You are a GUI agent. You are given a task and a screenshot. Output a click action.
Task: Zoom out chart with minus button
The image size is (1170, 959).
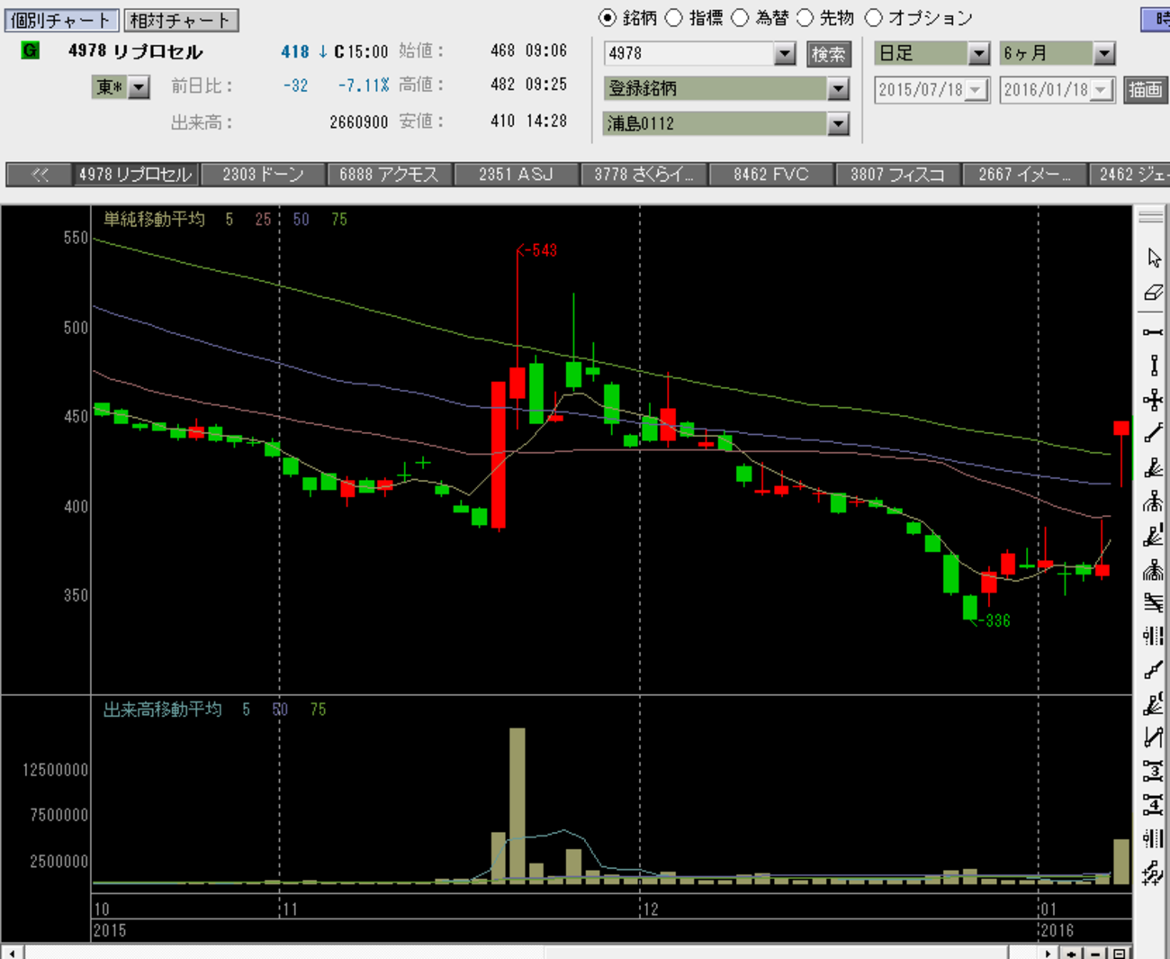[1094, 953]
